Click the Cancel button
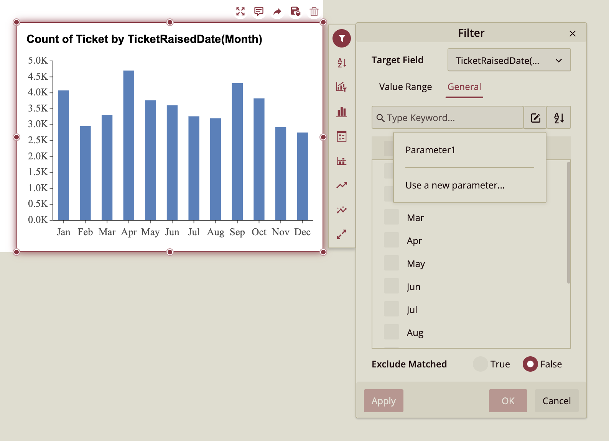 (x=556, y=401)
